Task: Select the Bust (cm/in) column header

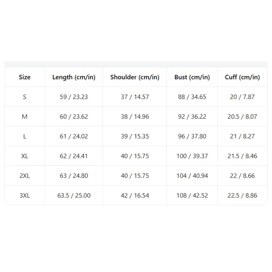Action: 192,77
